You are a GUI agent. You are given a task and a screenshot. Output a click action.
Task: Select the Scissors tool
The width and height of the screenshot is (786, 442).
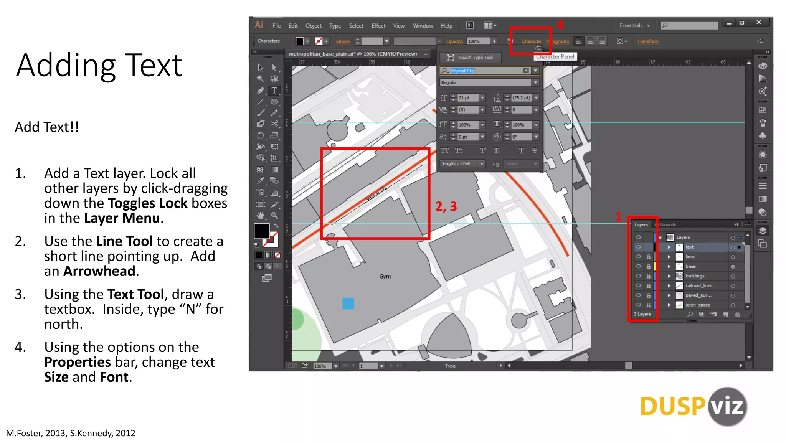274,124
